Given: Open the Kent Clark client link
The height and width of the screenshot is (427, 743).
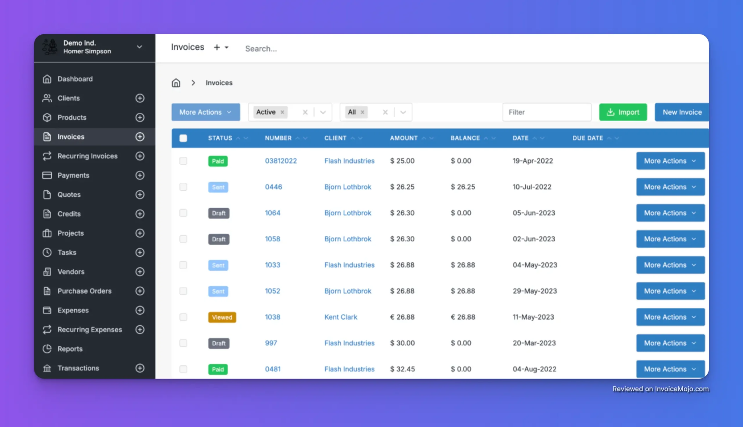Looking at the screenshot, I should click(x=340, y=317).
